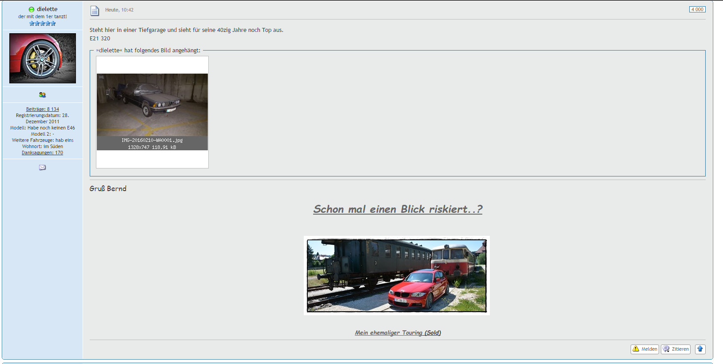Click the buddy/friends icon under the avatar

[42, 95]
